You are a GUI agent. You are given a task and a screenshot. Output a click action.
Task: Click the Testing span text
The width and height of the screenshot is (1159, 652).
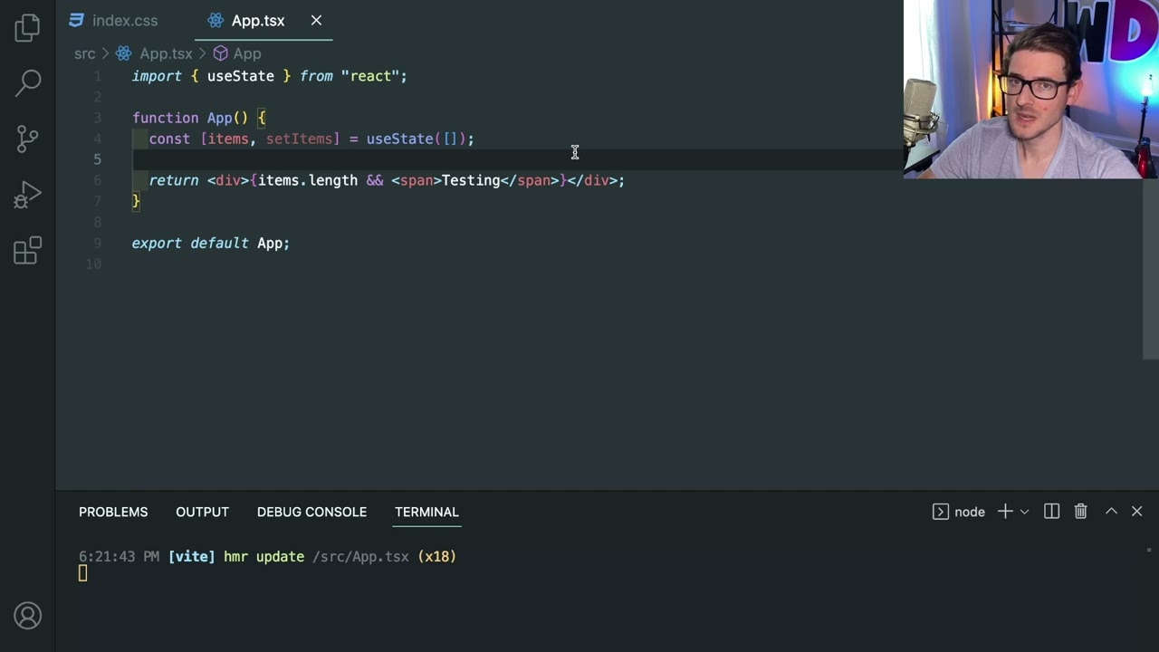(x=471, y=180)
